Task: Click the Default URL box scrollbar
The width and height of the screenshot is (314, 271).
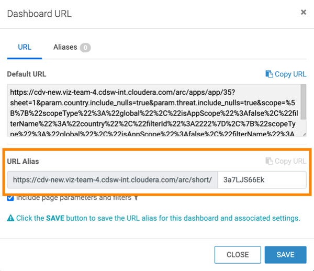Action: 303,105
